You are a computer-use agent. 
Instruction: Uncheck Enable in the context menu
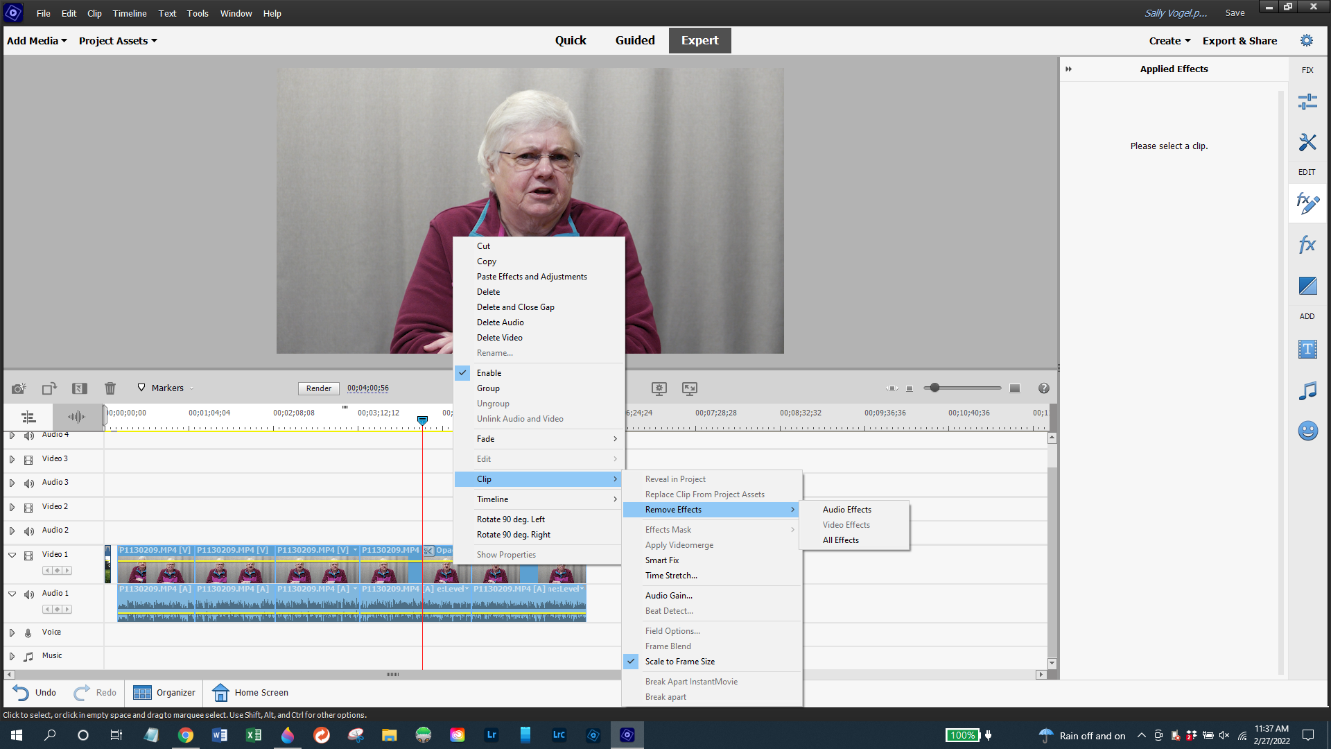tap(489, 372)
